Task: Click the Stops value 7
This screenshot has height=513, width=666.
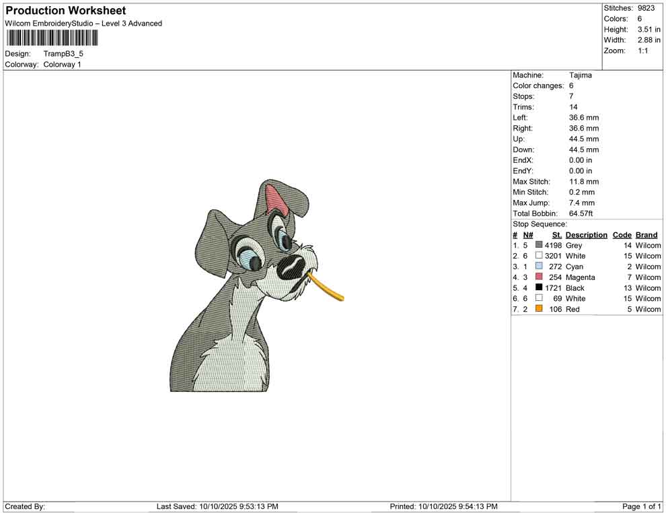Action: click(571, 96)
